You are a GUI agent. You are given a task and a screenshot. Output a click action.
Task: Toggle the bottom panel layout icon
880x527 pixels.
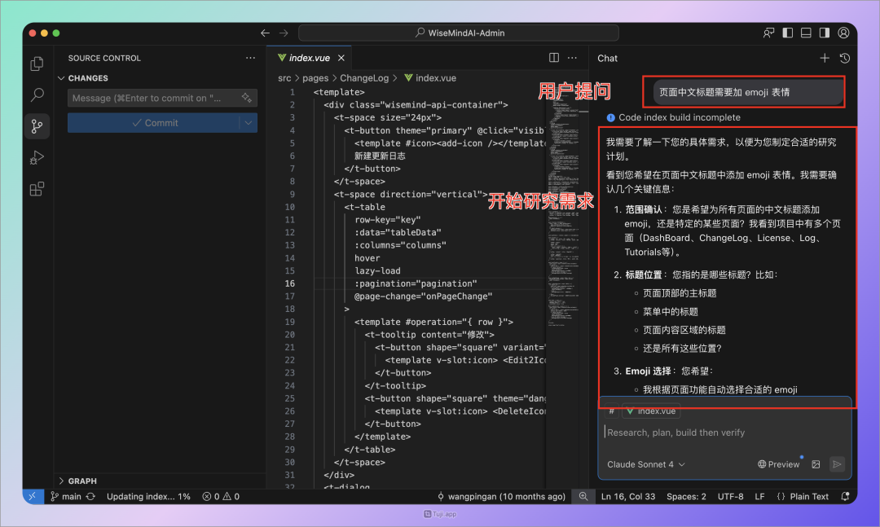coord(804,33)
